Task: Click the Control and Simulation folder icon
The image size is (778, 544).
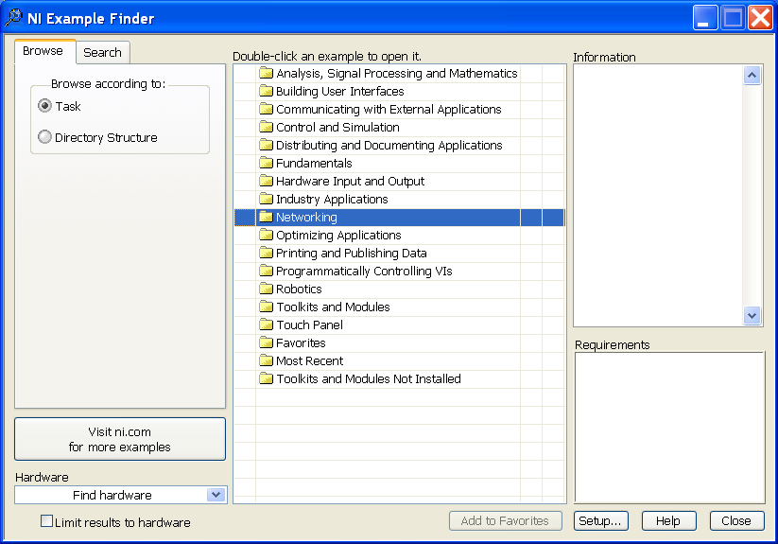Action: pyautogui.click(x=266, y=128)
